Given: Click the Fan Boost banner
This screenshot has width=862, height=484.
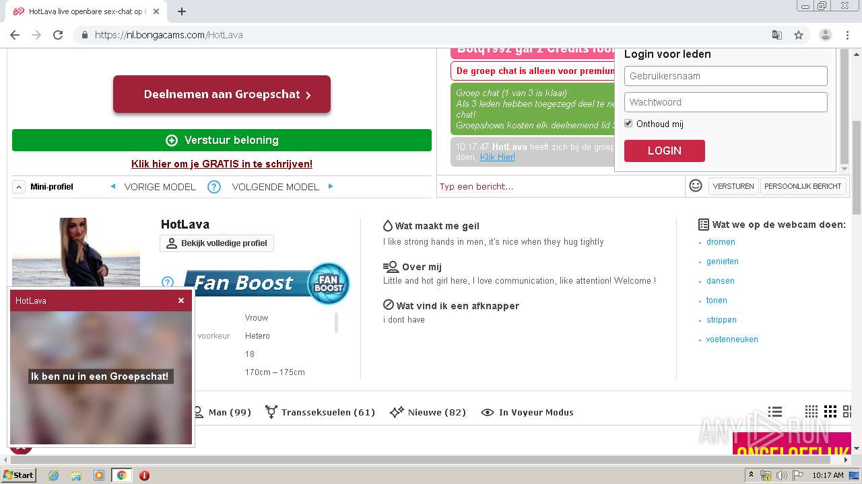Looking at the screenshot, I should (267, 283).
